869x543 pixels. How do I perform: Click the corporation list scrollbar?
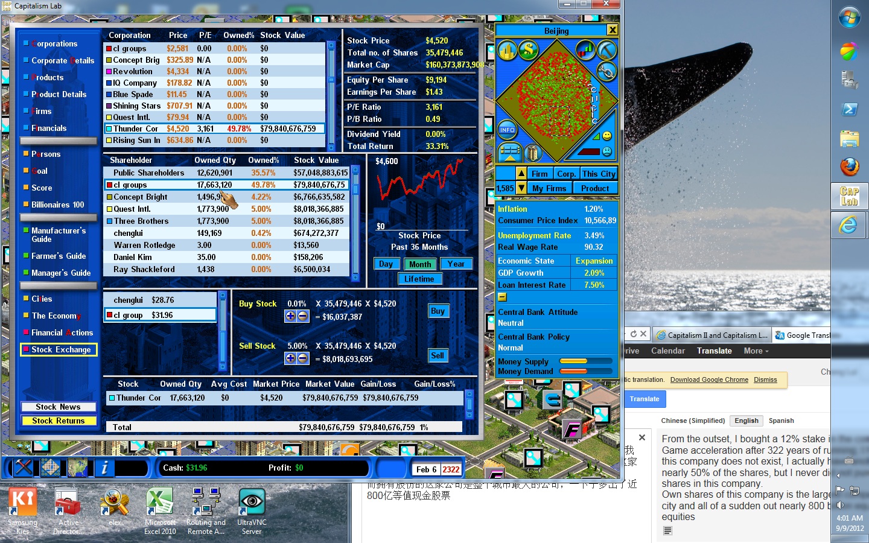coord(331,95)
